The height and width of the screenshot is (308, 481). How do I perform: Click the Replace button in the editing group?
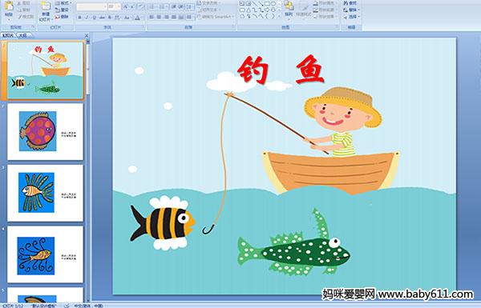pos(350,10)
